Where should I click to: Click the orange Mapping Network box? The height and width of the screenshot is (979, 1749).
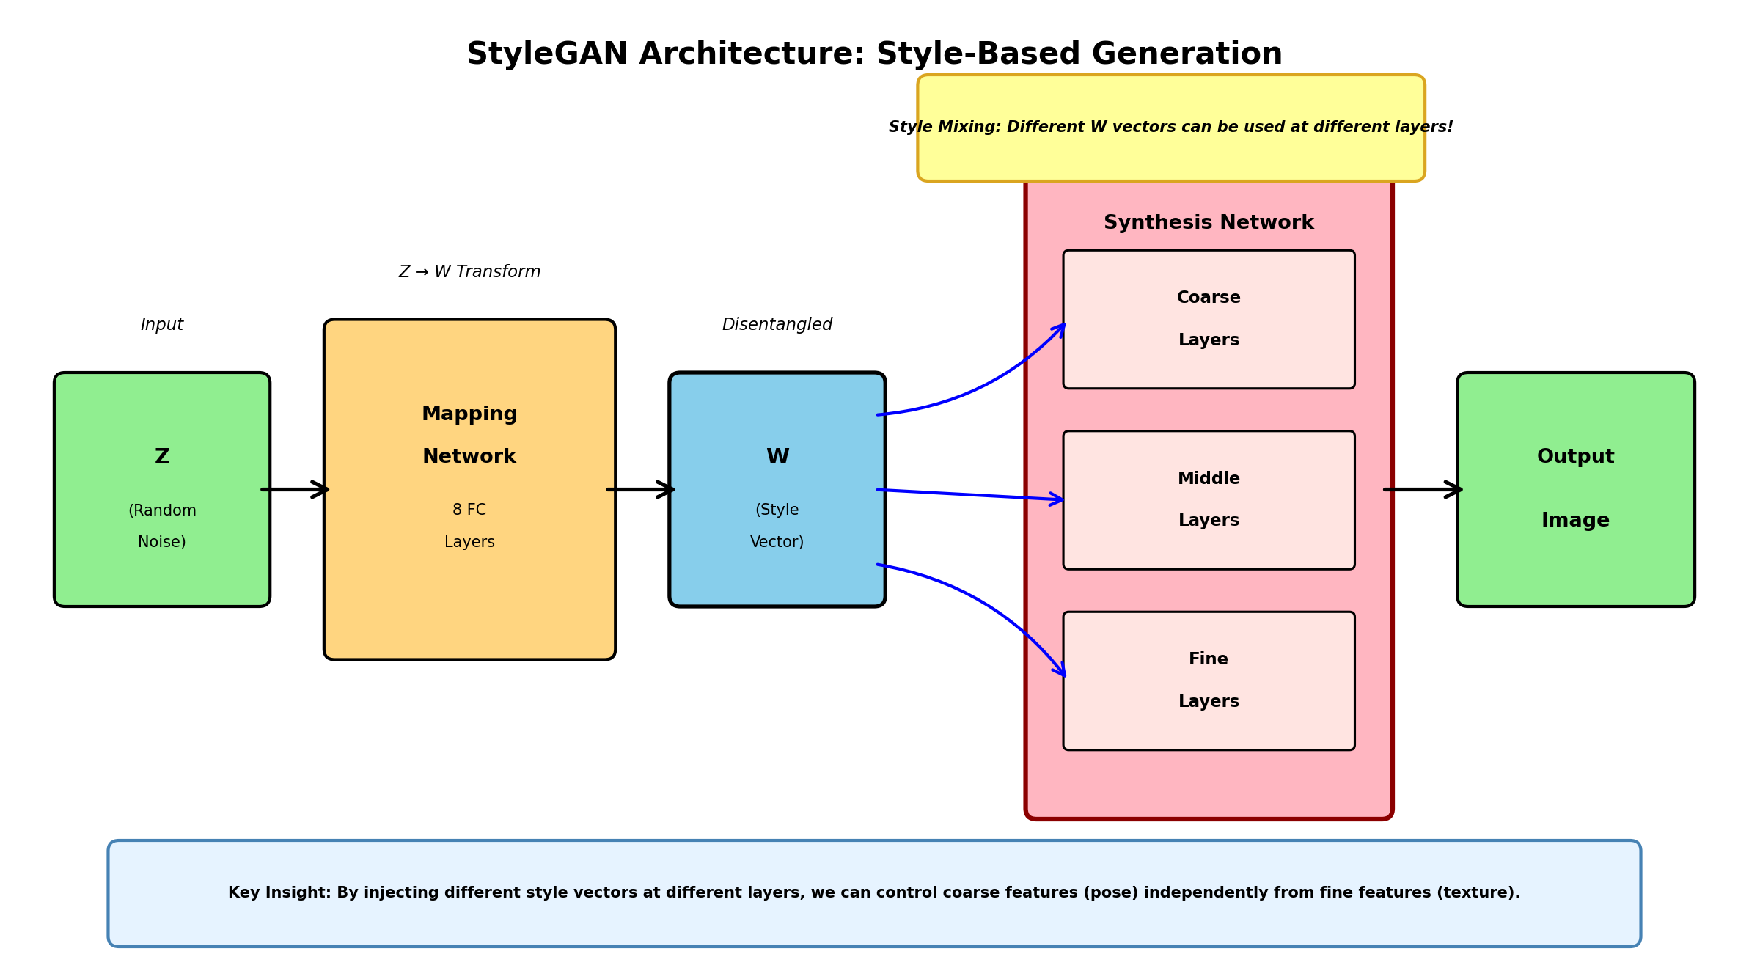point(469,489)
